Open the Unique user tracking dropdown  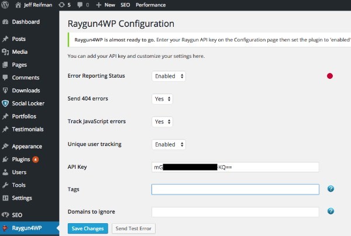[168, 145]
